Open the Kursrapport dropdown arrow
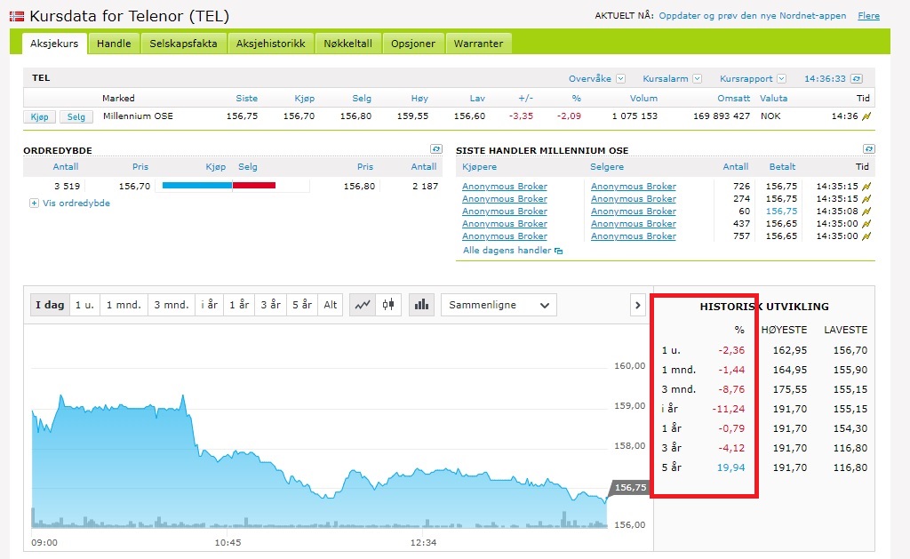 [x=782, y=78]
